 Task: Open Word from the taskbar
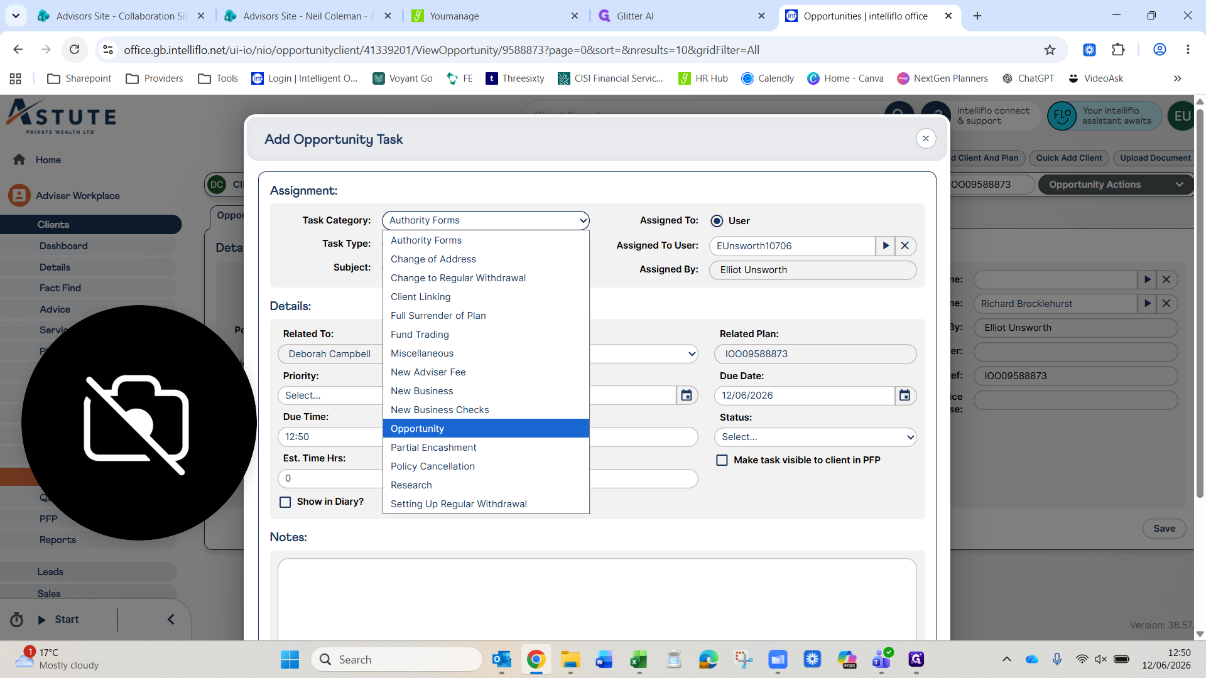point(604,660)
